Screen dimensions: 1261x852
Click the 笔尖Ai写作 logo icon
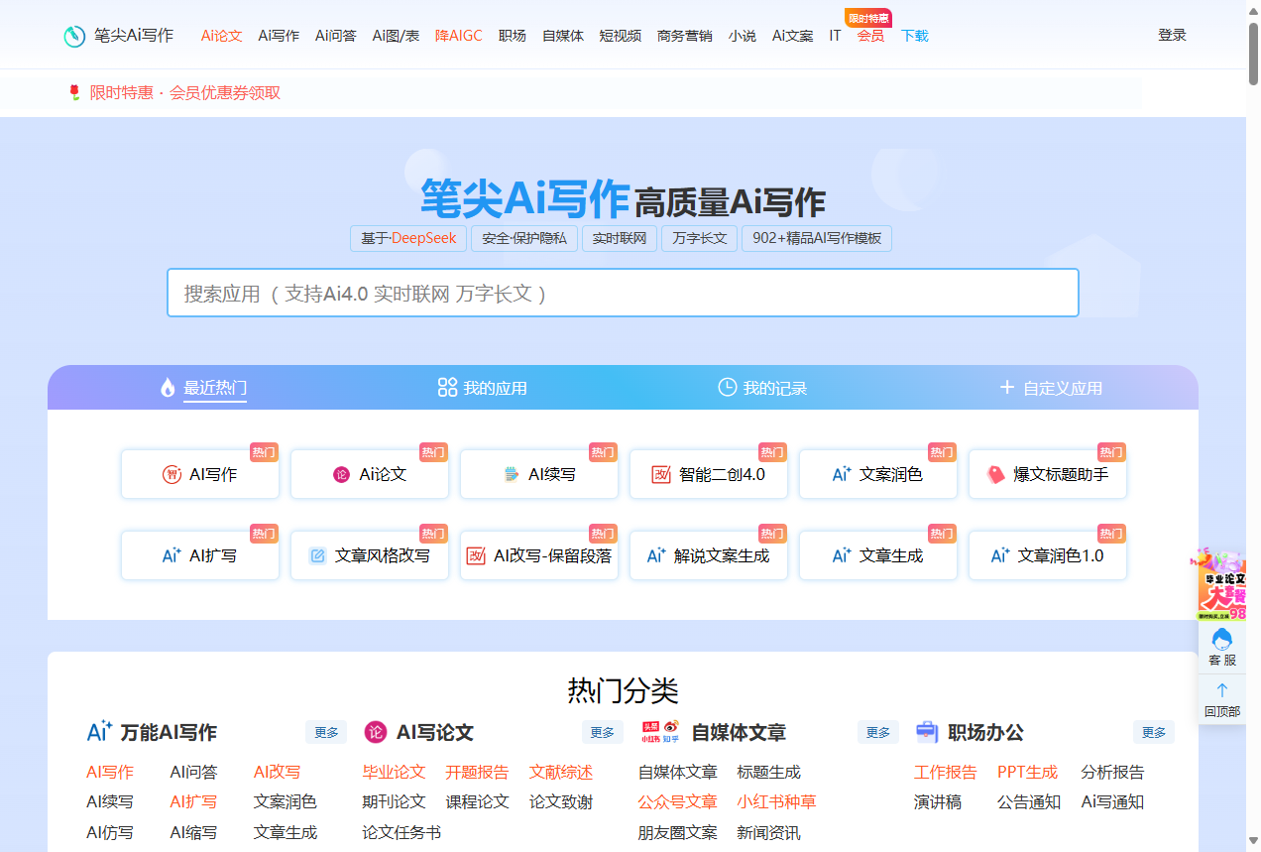pos(74,36)
